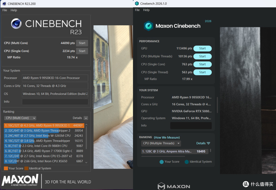Start the R23 CPU (Multi Core) test
The image size is (276, 190).
(x=82, y=43)
